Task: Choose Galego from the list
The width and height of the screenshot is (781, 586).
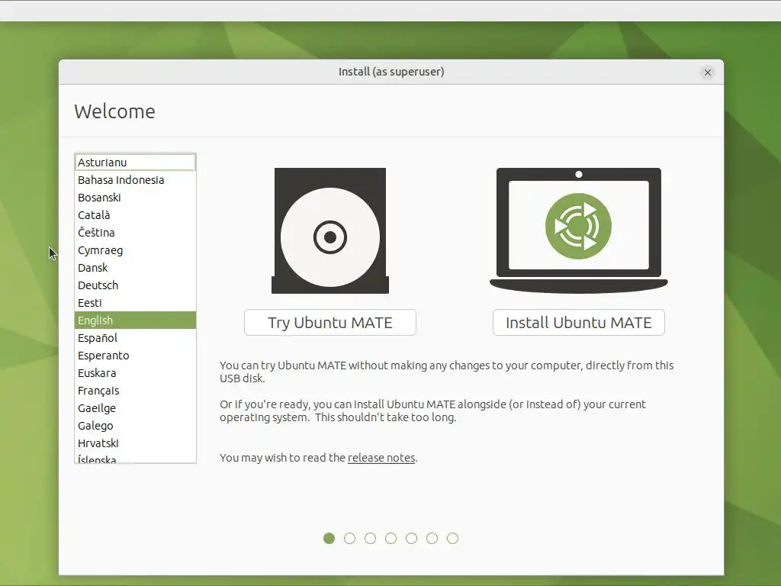Action: tap(135, 426)
